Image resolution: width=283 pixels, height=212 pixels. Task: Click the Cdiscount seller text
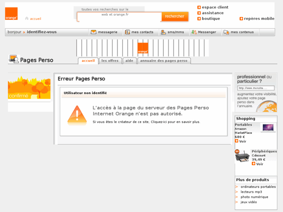tap(258, 155)
